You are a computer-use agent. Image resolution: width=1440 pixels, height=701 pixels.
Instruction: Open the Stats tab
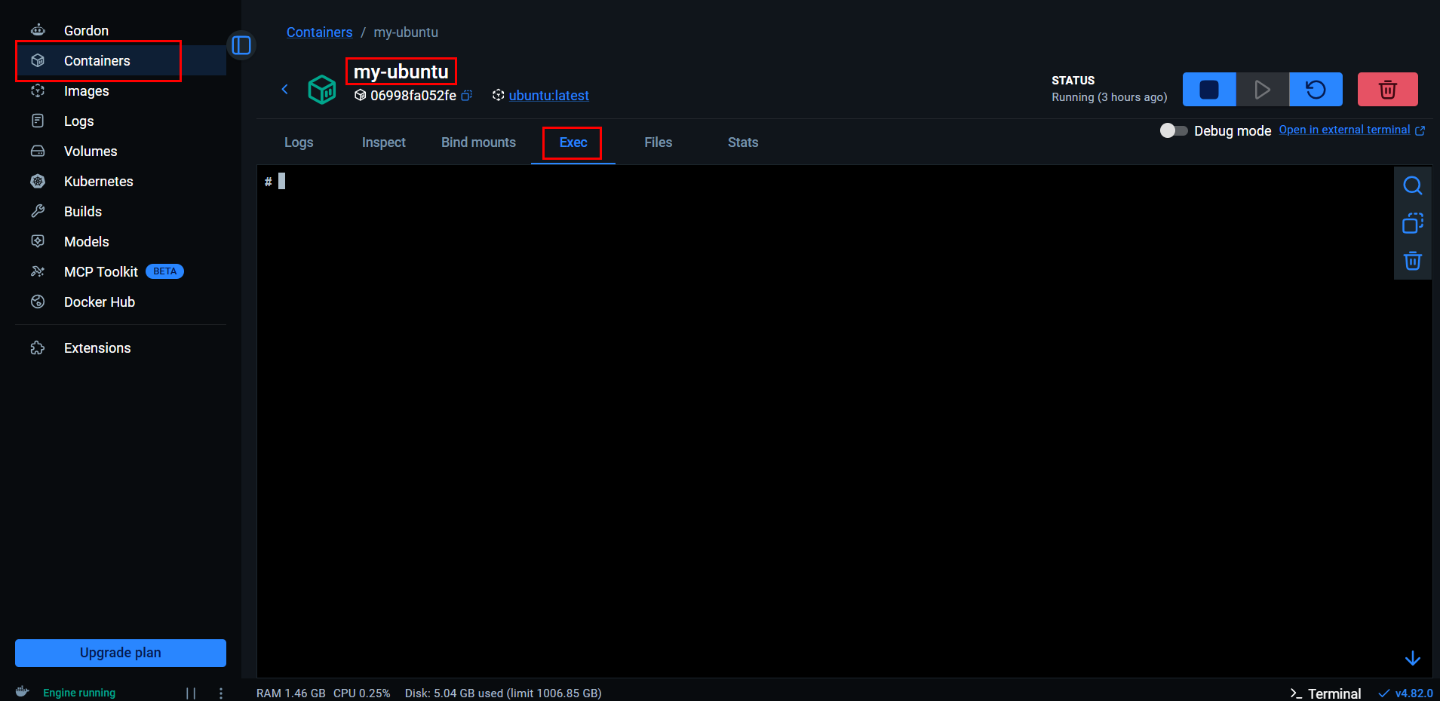[x=743, y=142]
